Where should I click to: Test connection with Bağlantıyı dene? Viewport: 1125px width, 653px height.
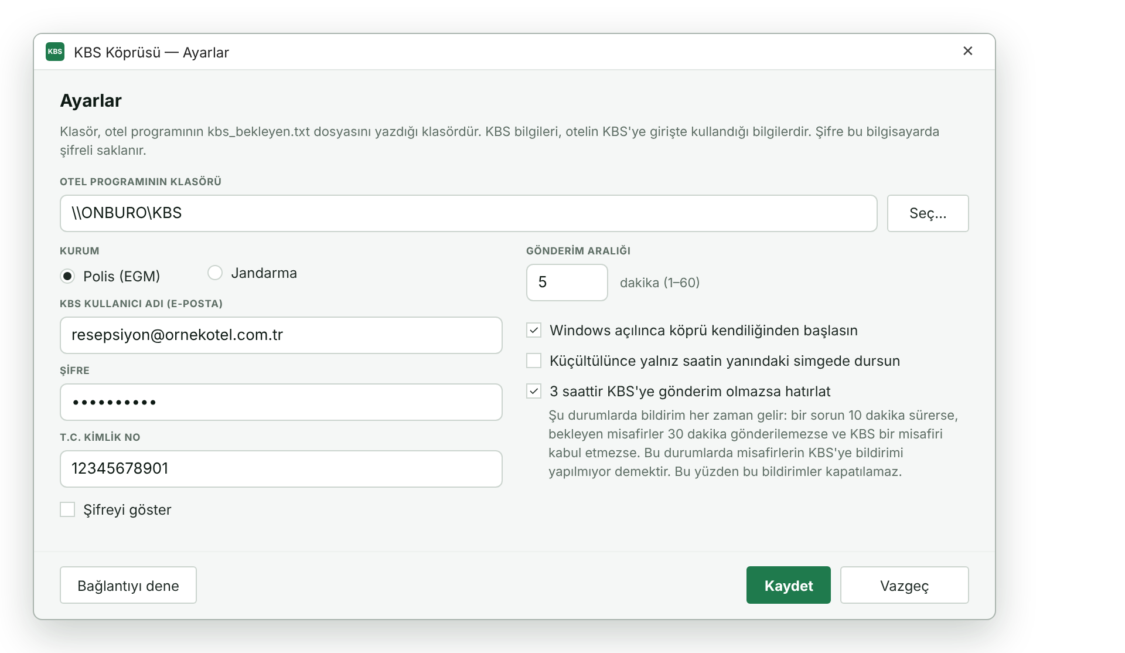coord(128,585)
